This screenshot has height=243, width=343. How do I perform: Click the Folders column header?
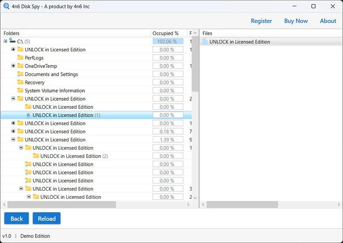[x=76, y=33]
